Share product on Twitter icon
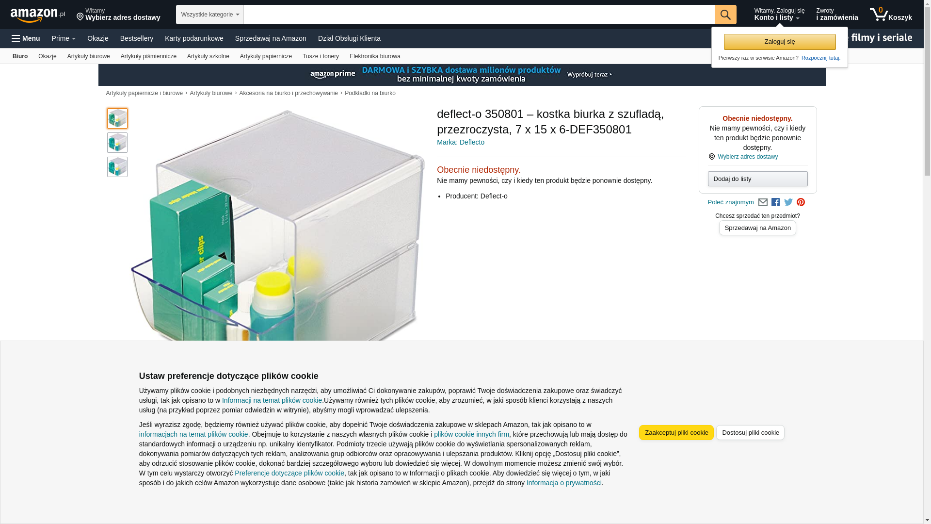Image resolution: width=931 pixels, height=524 pixels. point(788,202)
